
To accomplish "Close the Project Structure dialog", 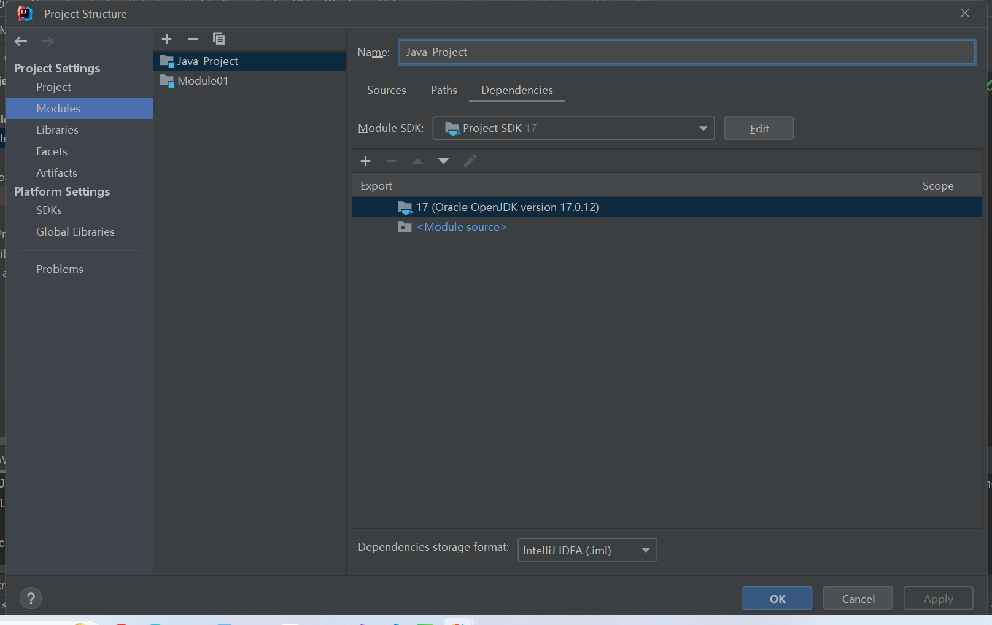I will [x=965, y=13].
